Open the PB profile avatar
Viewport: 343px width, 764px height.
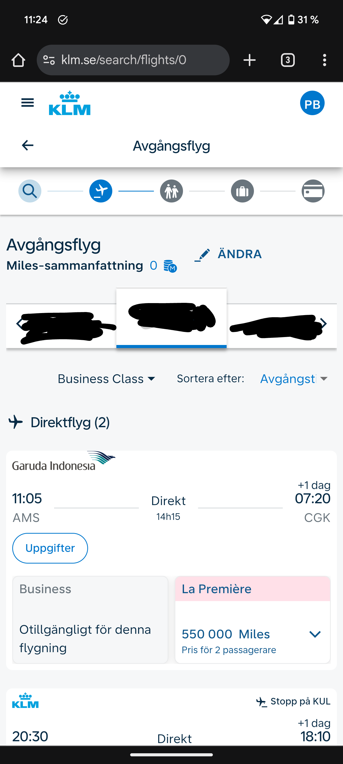(x=312, y=103)
